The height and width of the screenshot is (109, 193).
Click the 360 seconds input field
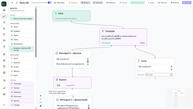click(x=61, y=85)
